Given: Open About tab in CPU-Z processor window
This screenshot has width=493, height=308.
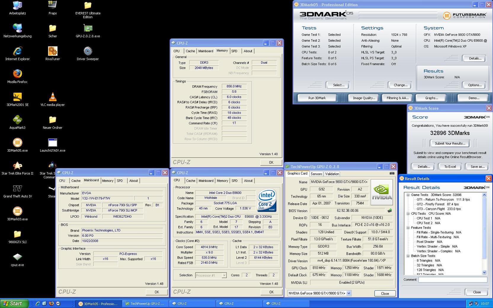Looking at the screenshot, I should click(x=248, y=181).
